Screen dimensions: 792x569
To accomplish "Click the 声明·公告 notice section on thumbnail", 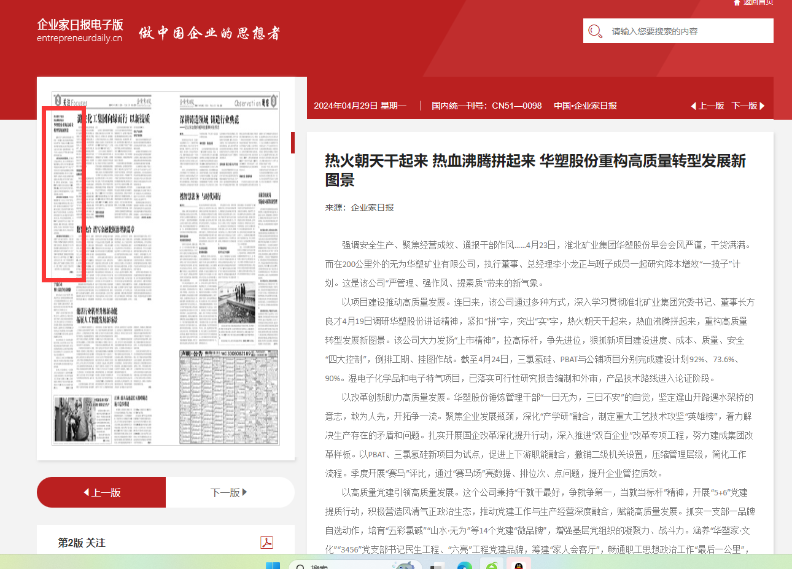I will coord(228,397).
